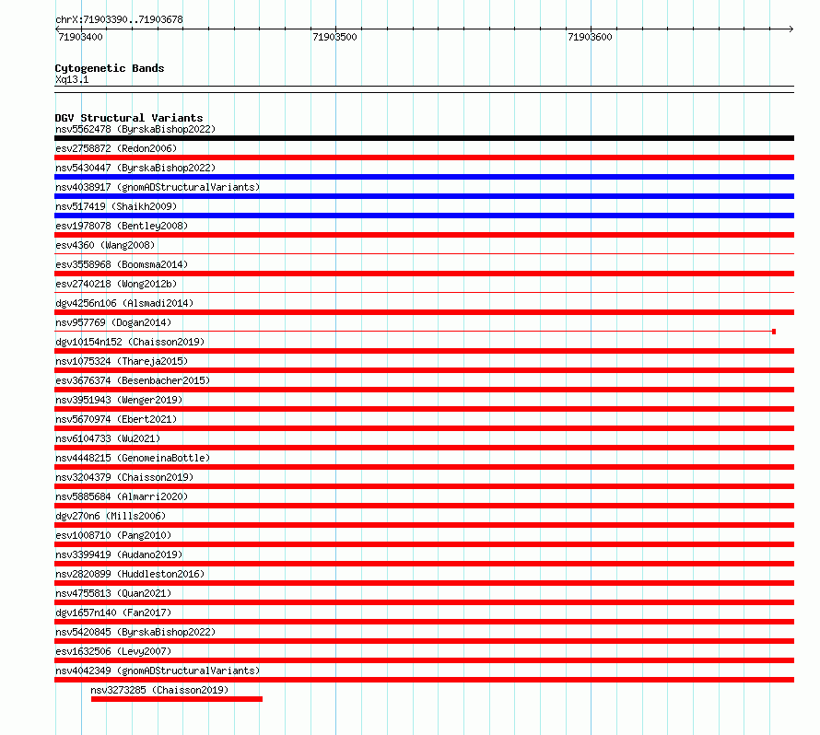This screenshot has width=820, height=735.
Task: Select nsv957769 (Dogan2014) label
Action: tap(113, 322)
